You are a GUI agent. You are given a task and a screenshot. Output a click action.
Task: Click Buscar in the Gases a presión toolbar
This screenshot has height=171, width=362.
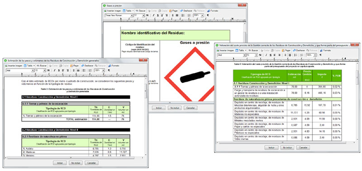pos(140,11)
